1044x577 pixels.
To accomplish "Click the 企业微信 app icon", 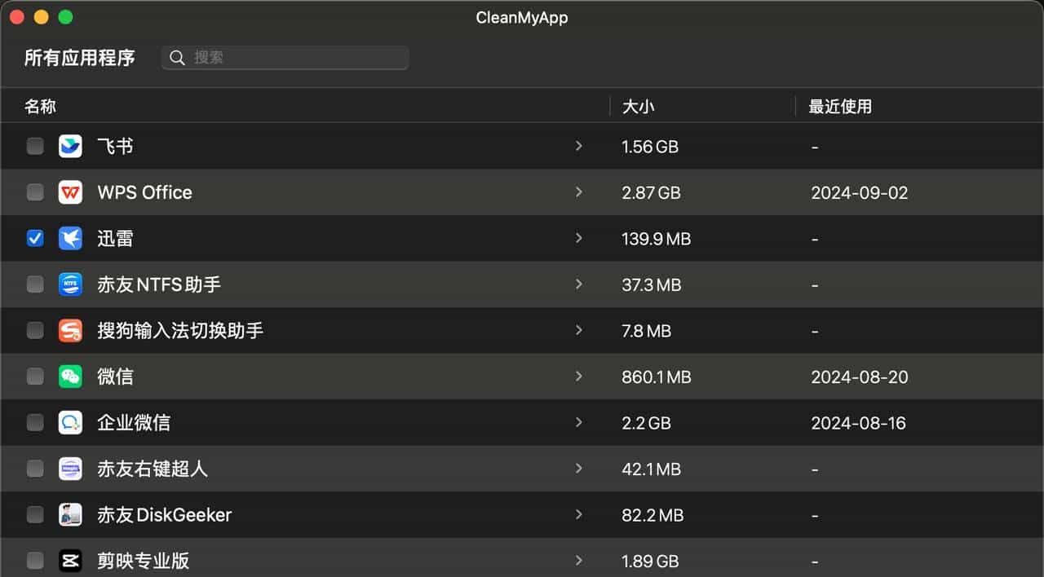I will pos(70,423).
